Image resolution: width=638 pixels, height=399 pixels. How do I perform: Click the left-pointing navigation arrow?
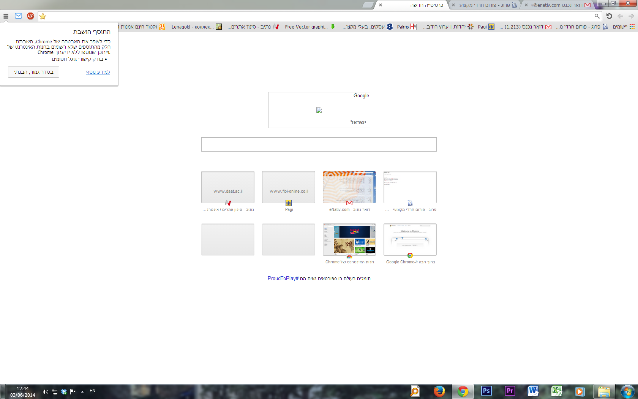tap(620, 16)
